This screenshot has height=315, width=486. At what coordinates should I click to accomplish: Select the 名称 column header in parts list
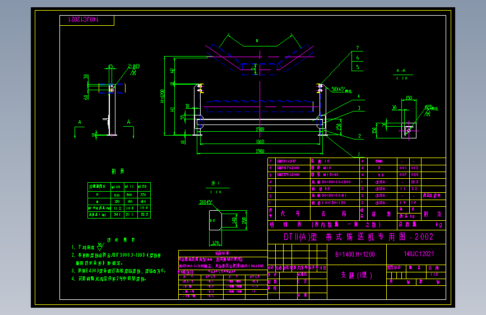(x=334, y=214)
